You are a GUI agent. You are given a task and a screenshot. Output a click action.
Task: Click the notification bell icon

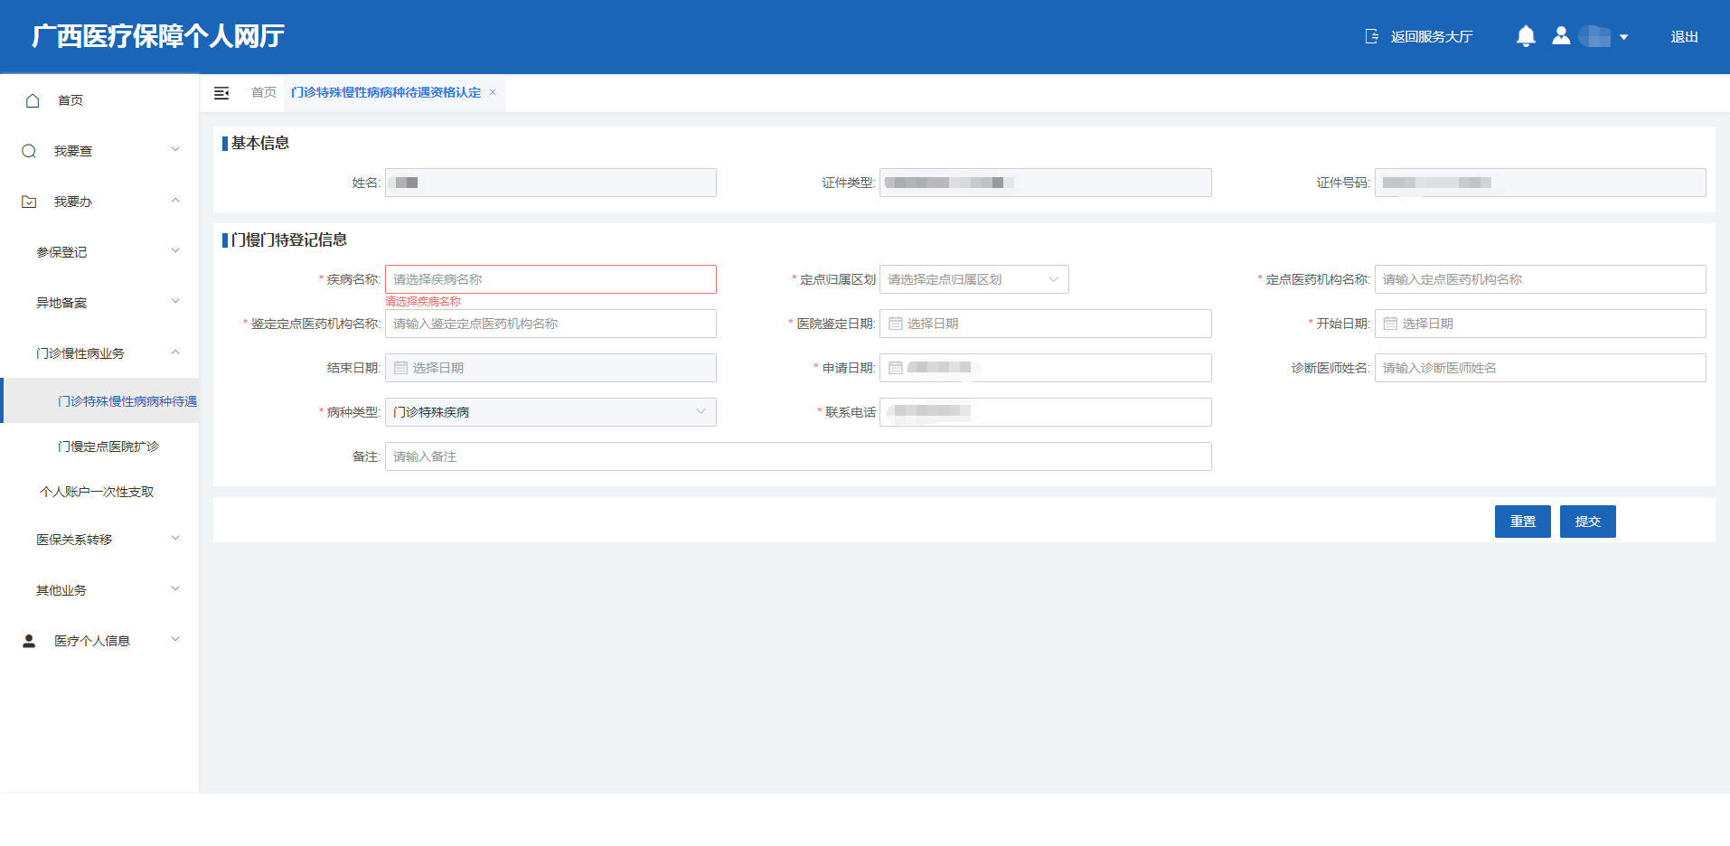[1526, 36]
